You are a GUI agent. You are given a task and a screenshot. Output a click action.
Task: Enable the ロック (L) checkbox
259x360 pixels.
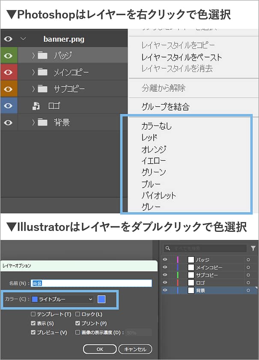tap(77, 314)
